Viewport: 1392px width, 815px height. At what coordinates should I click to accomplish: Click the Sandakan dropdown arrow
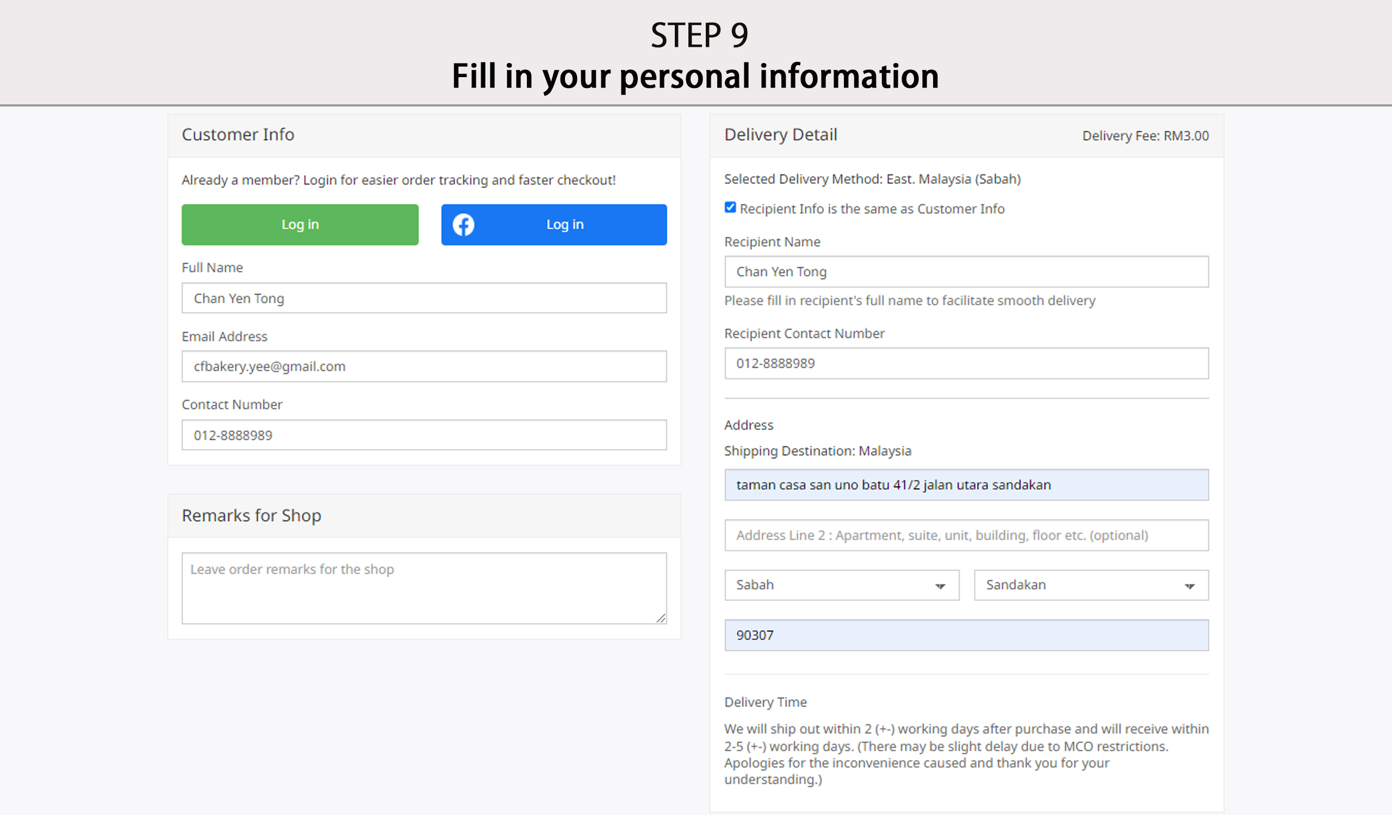click(x=1189, y=586)
